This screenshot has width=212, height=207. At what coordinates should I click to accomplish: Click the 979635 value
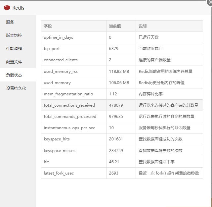[x=116, y=117]
